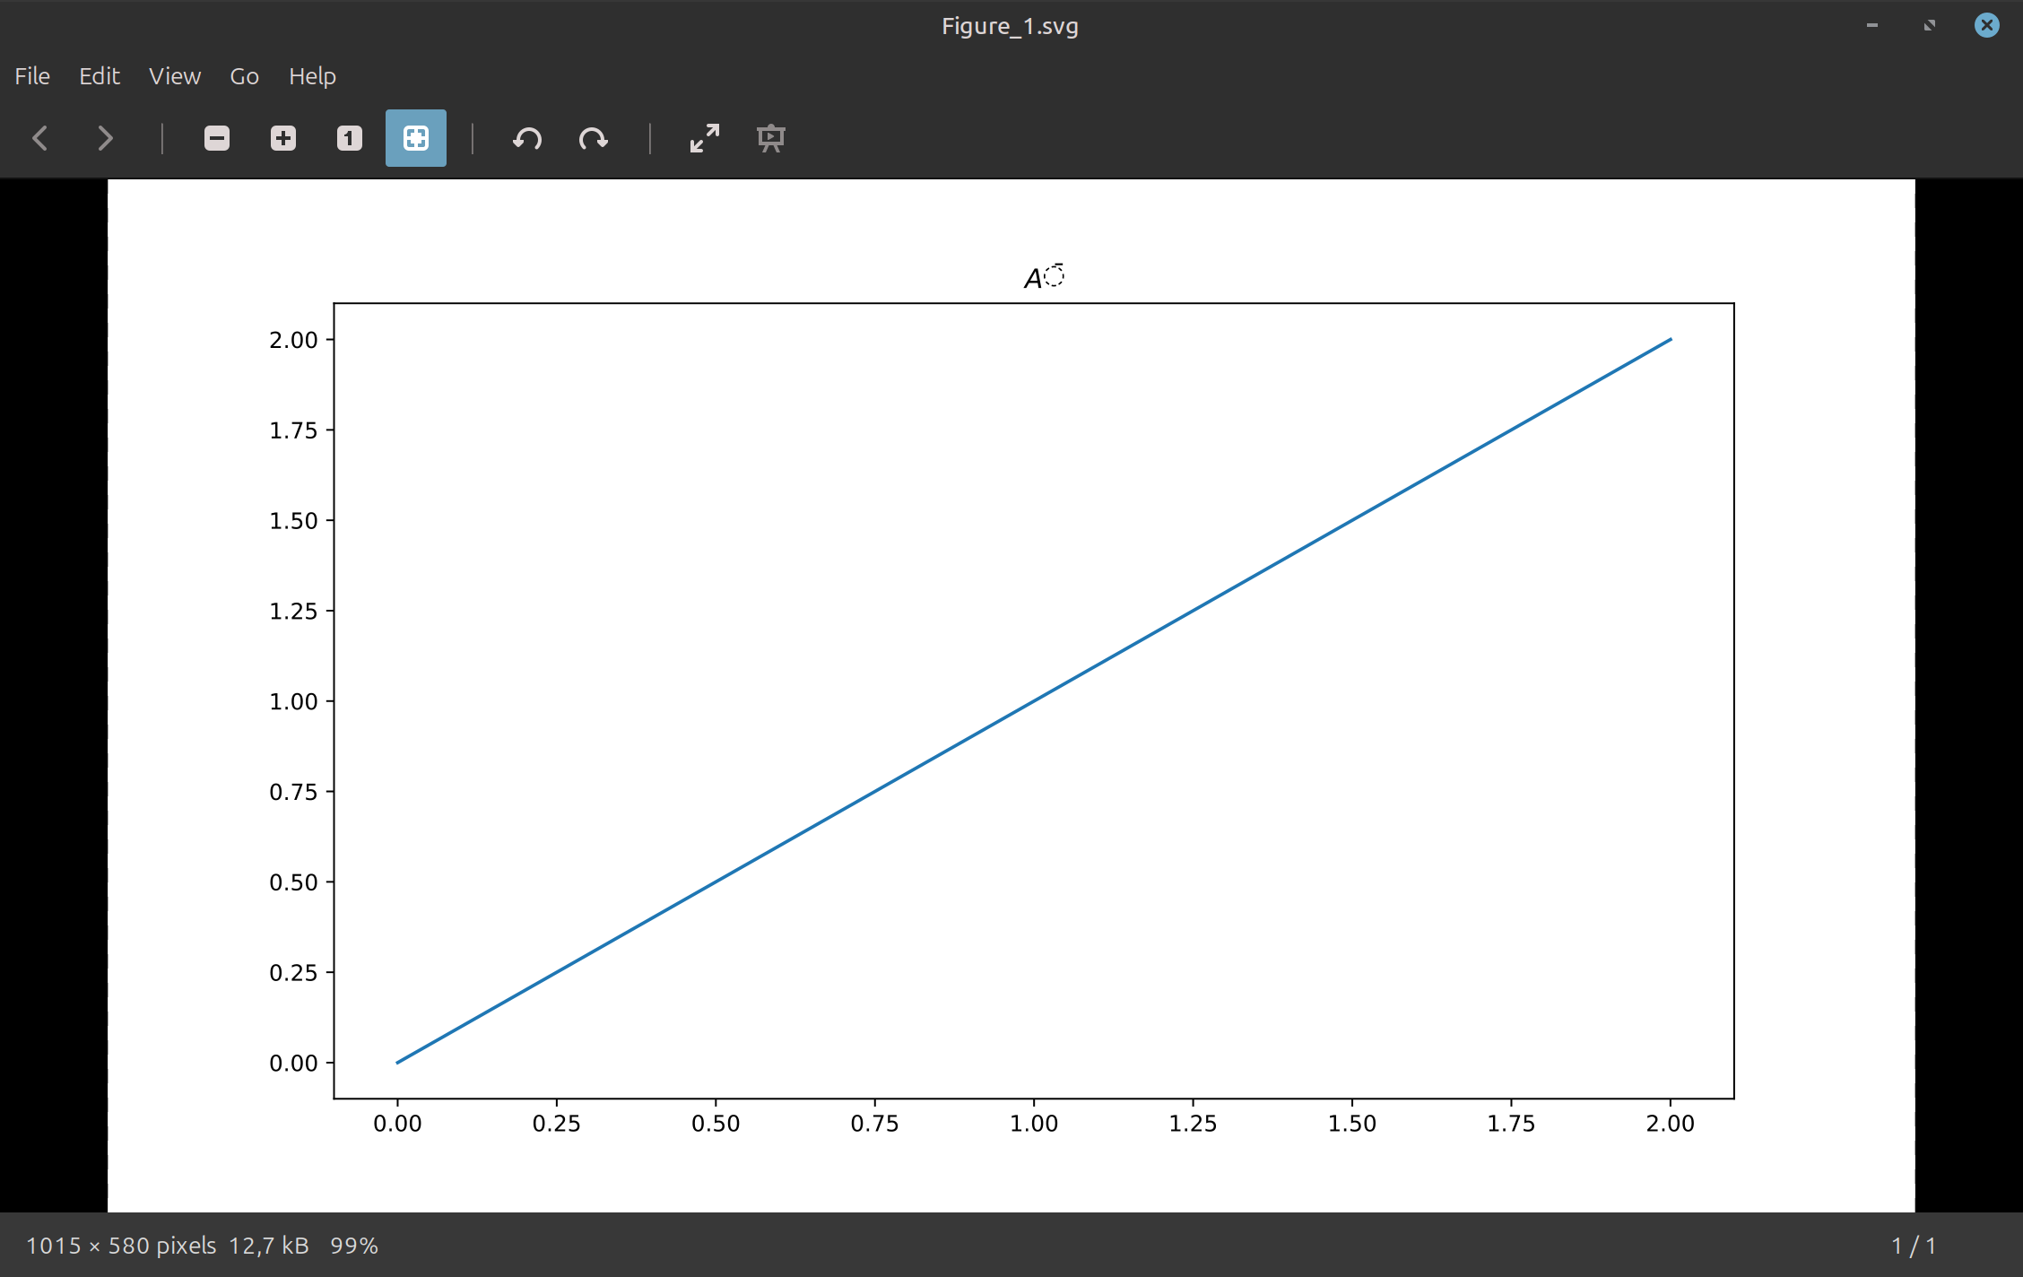2023x1277 pixels.
Task: Zoom in with the plus icon
Action: [283, 138]
